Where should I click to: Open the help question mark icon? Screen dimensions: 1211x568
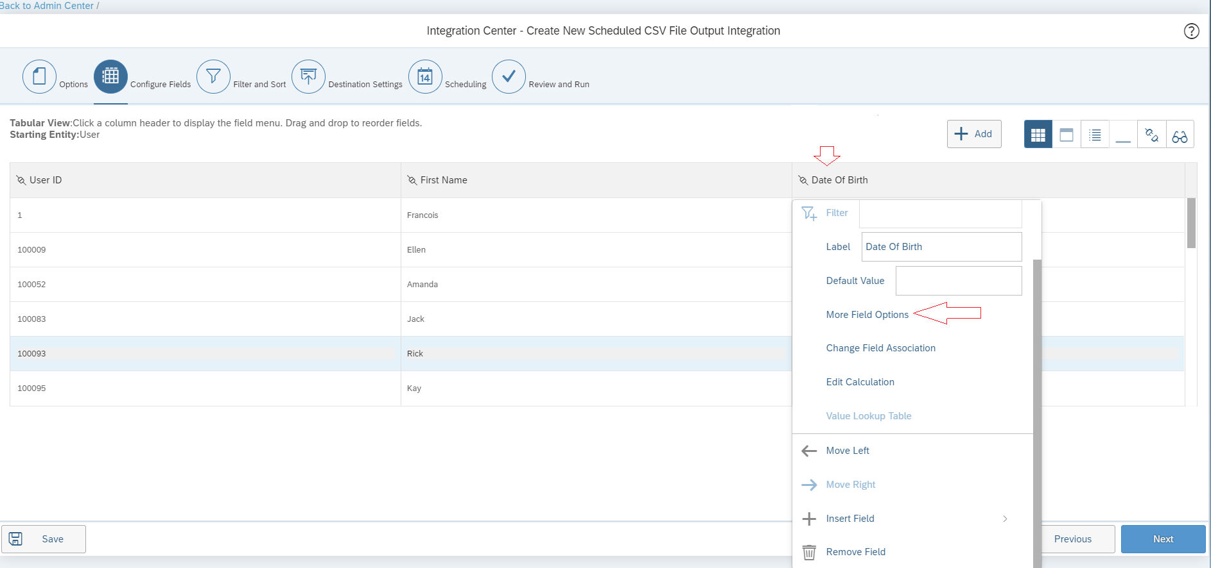coord(1191,31)
